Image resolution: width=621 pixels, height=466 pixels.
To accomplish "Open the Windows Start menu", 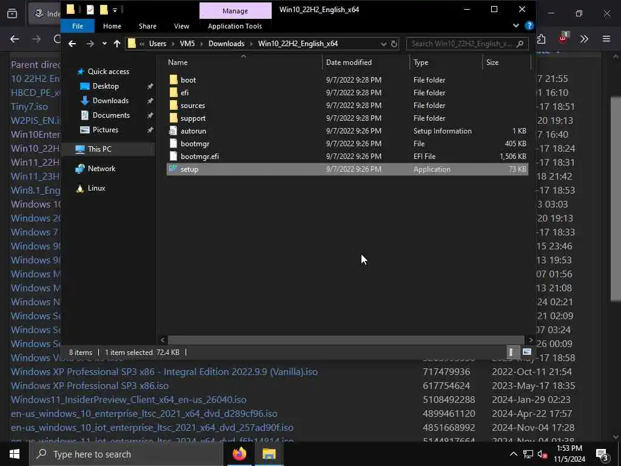I will click(x=15, y=454).
